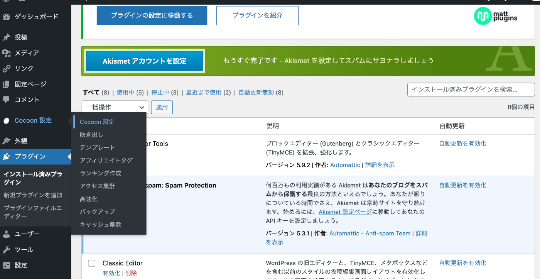Choose アクセス集計 in the flyout menu

[97, 186]
